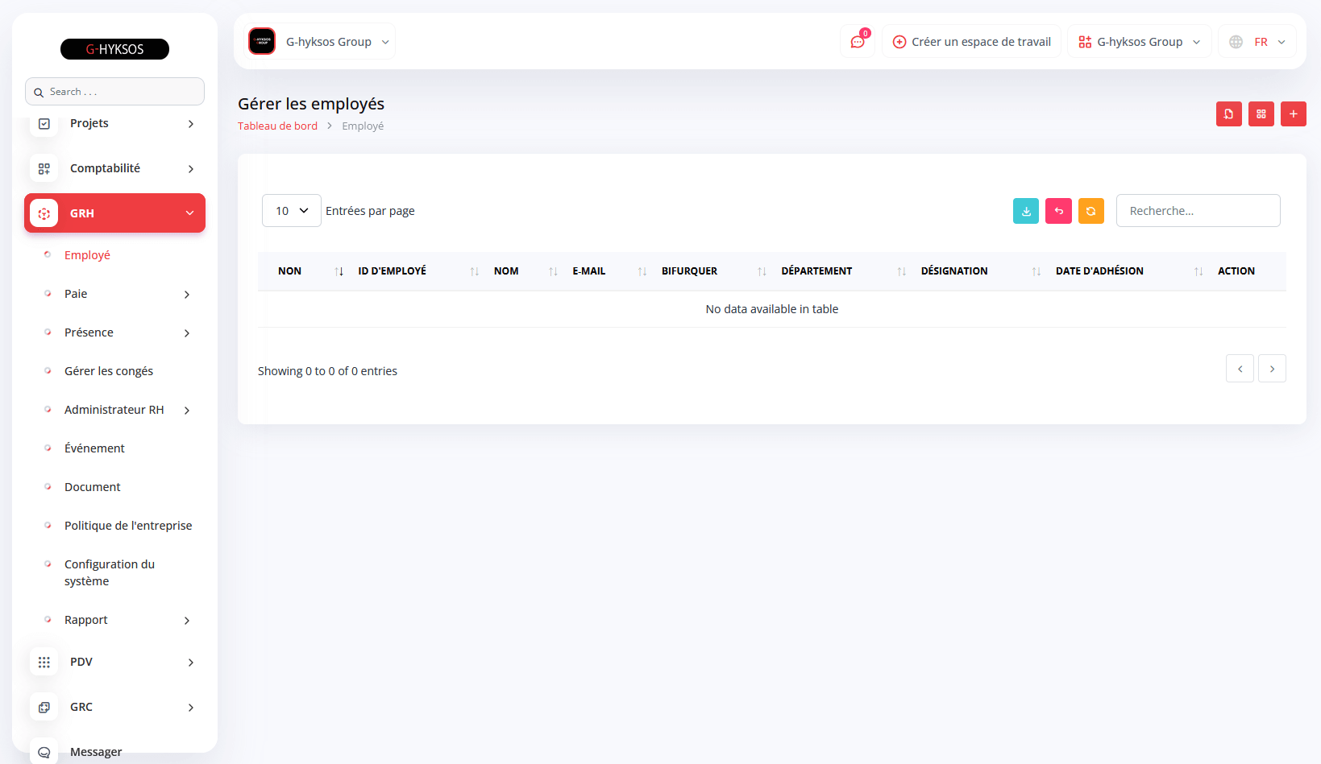Expand the Rapport submenu
This screenshot has width=1321, height=764.
(187, 621)
